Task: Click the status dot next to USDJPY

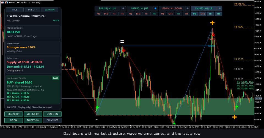Action: [188, 9]
